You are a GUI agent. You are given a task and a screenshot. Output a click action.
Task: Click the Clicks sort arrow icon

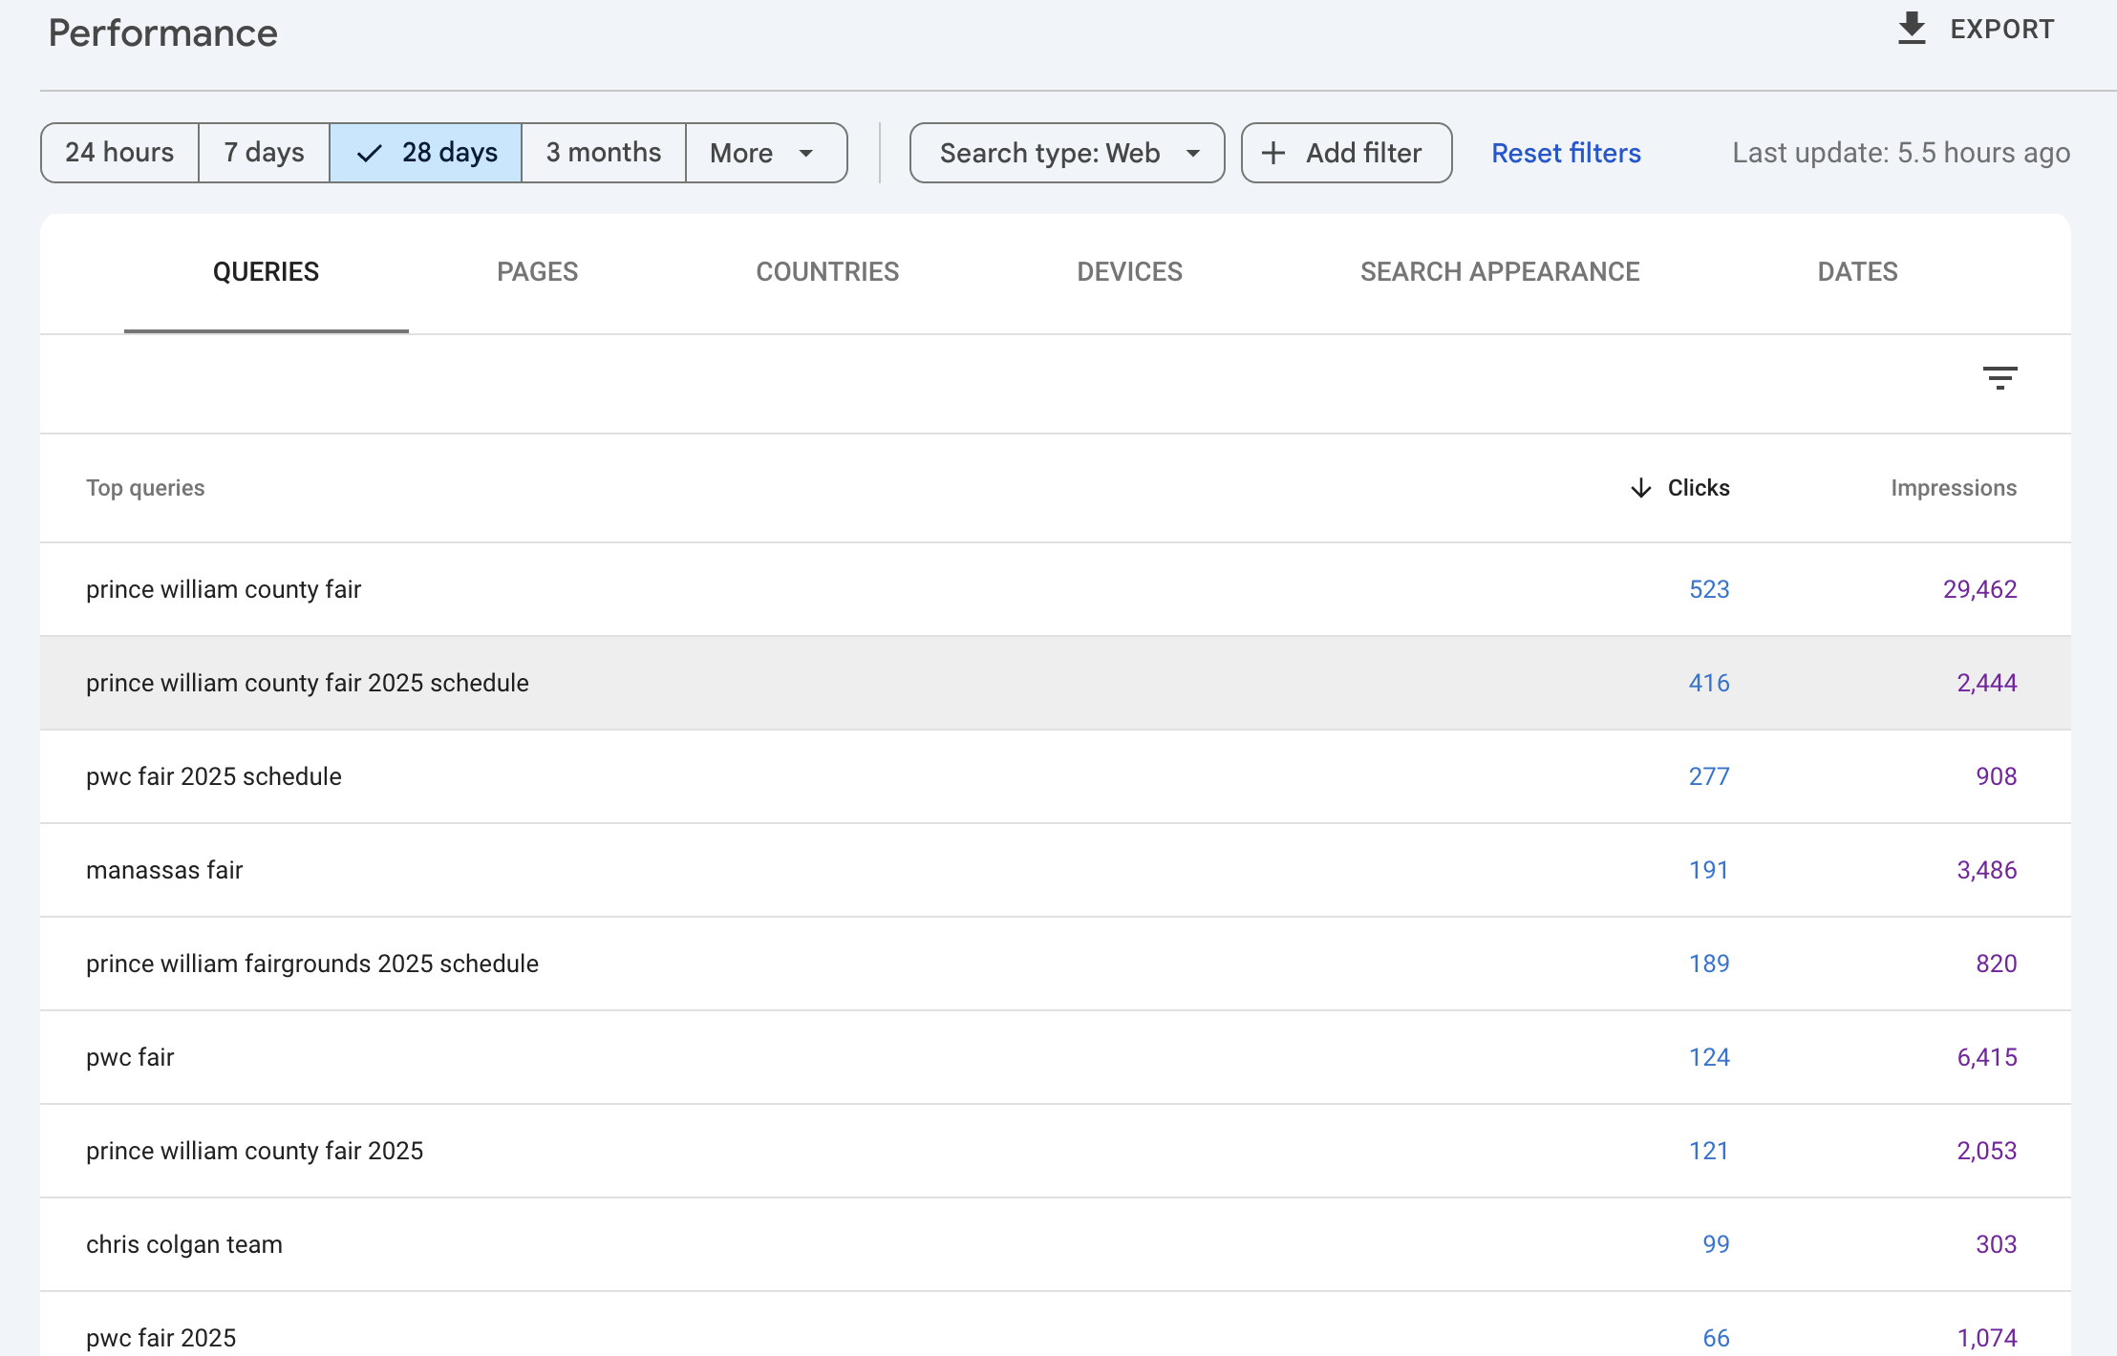point(1640,488)
